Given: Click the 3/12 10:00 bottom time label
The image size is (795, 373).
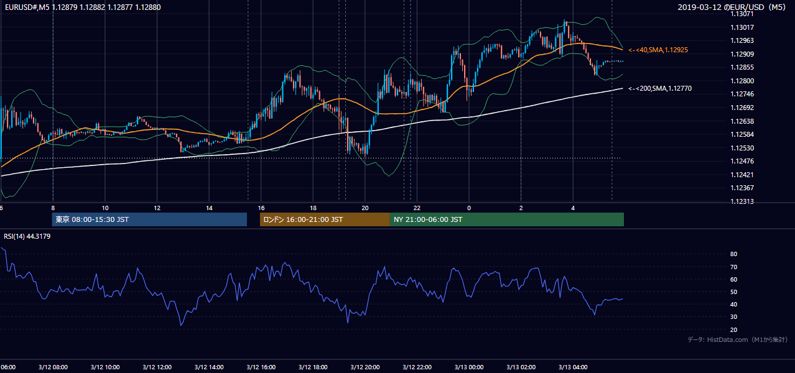Looking at the screenshot, I should pyautogui.click(x=105, y=367).
